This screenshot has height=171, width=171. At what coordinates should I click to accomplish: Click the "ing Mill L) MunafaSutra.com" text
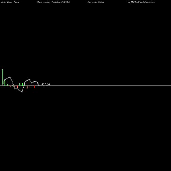(141, 2)
